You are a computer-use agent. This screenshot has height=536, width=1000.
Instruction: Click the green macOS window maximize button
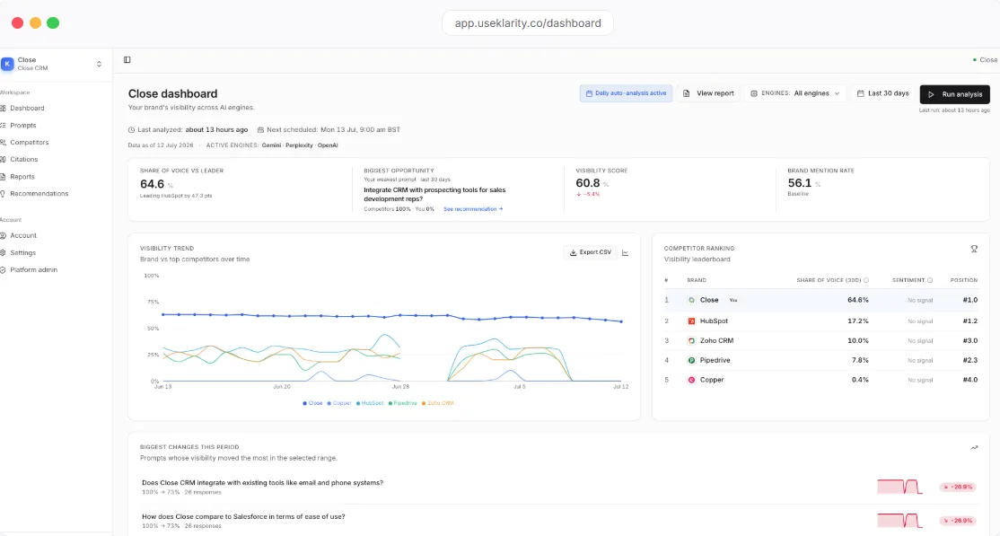tap(53, 23)
